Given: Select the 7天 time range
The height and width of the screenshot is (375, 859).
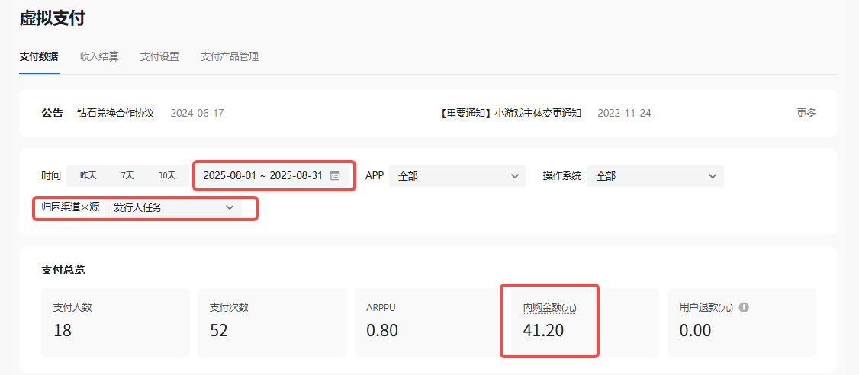Looking at the screenshot, I should [127, 175].
